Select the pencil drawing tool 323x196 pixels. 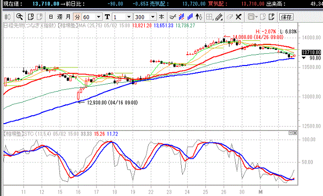(x=219, y=17)
